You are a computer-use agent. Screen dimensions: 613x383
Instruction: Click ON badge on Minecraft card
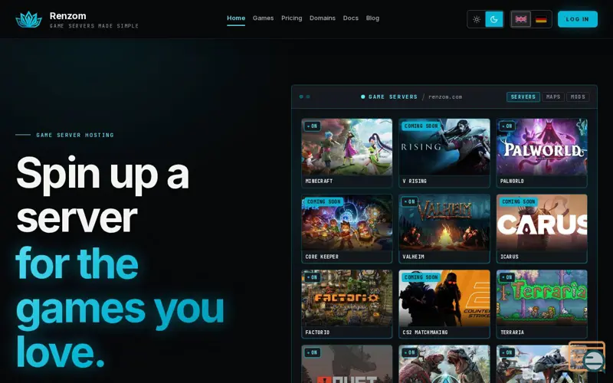coord(313,126)
